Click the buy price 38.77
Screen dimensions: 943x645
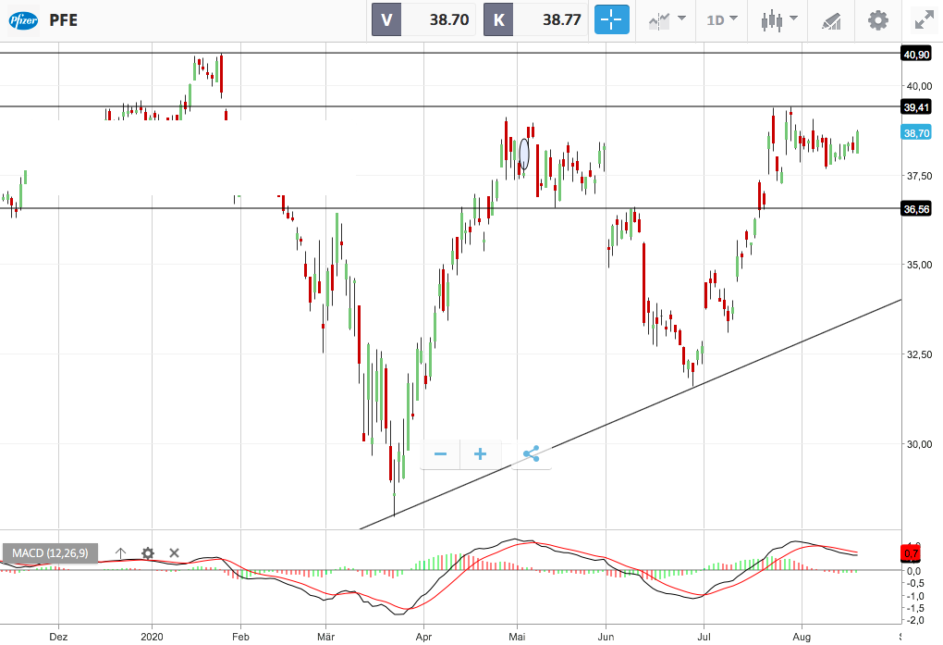561,19
